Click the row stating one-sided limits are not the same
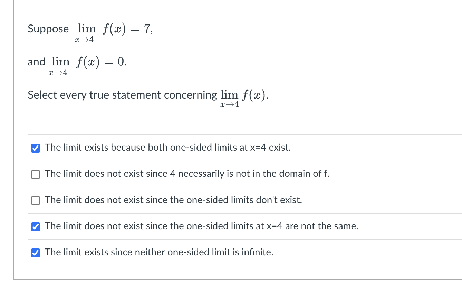Screen dimensions: 462x284 tap(202, 226)
